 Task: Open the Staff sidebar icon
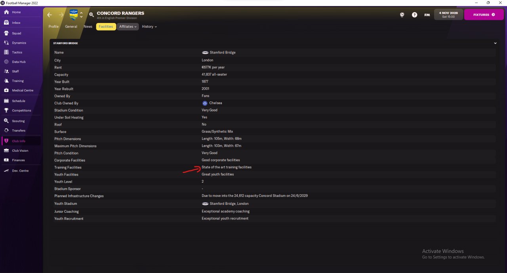6,71
